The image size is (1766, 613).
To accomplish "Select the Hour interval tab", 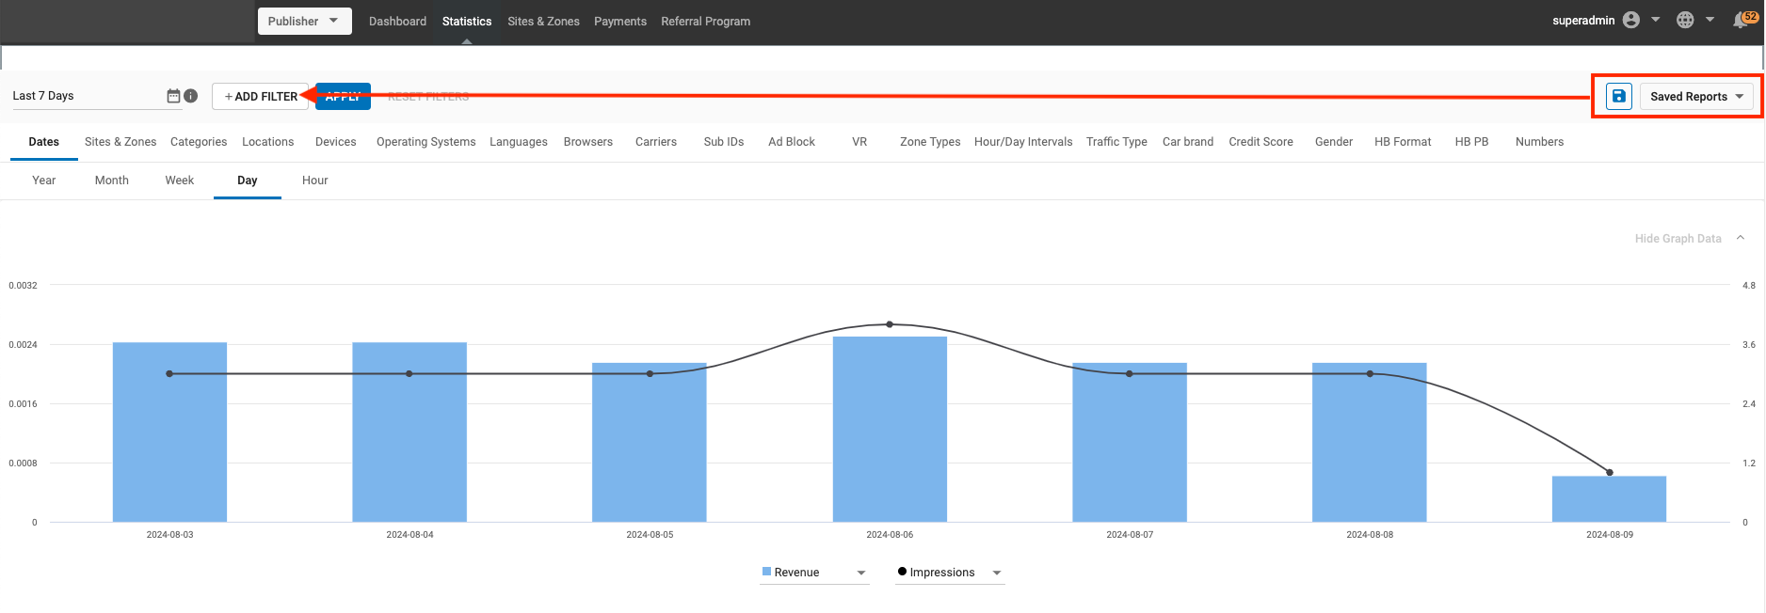I will click(x=314, y=181).
